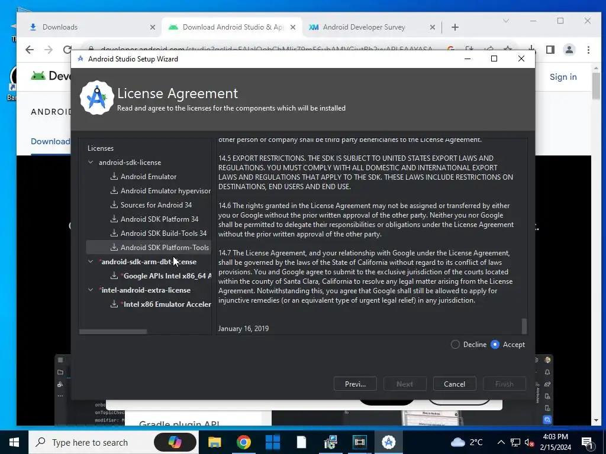This screenshot has width=606, height=454.
Task: Click the Android Emulator download icon
Action: tap(114, 176)
